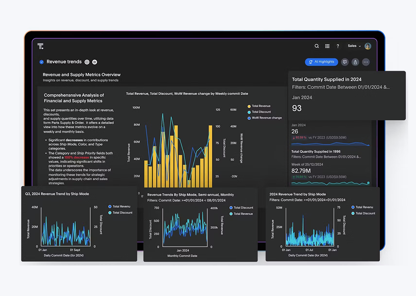Click the green sparkline under 82.79M
Screen dimensions: 416x296
(330, 183)
